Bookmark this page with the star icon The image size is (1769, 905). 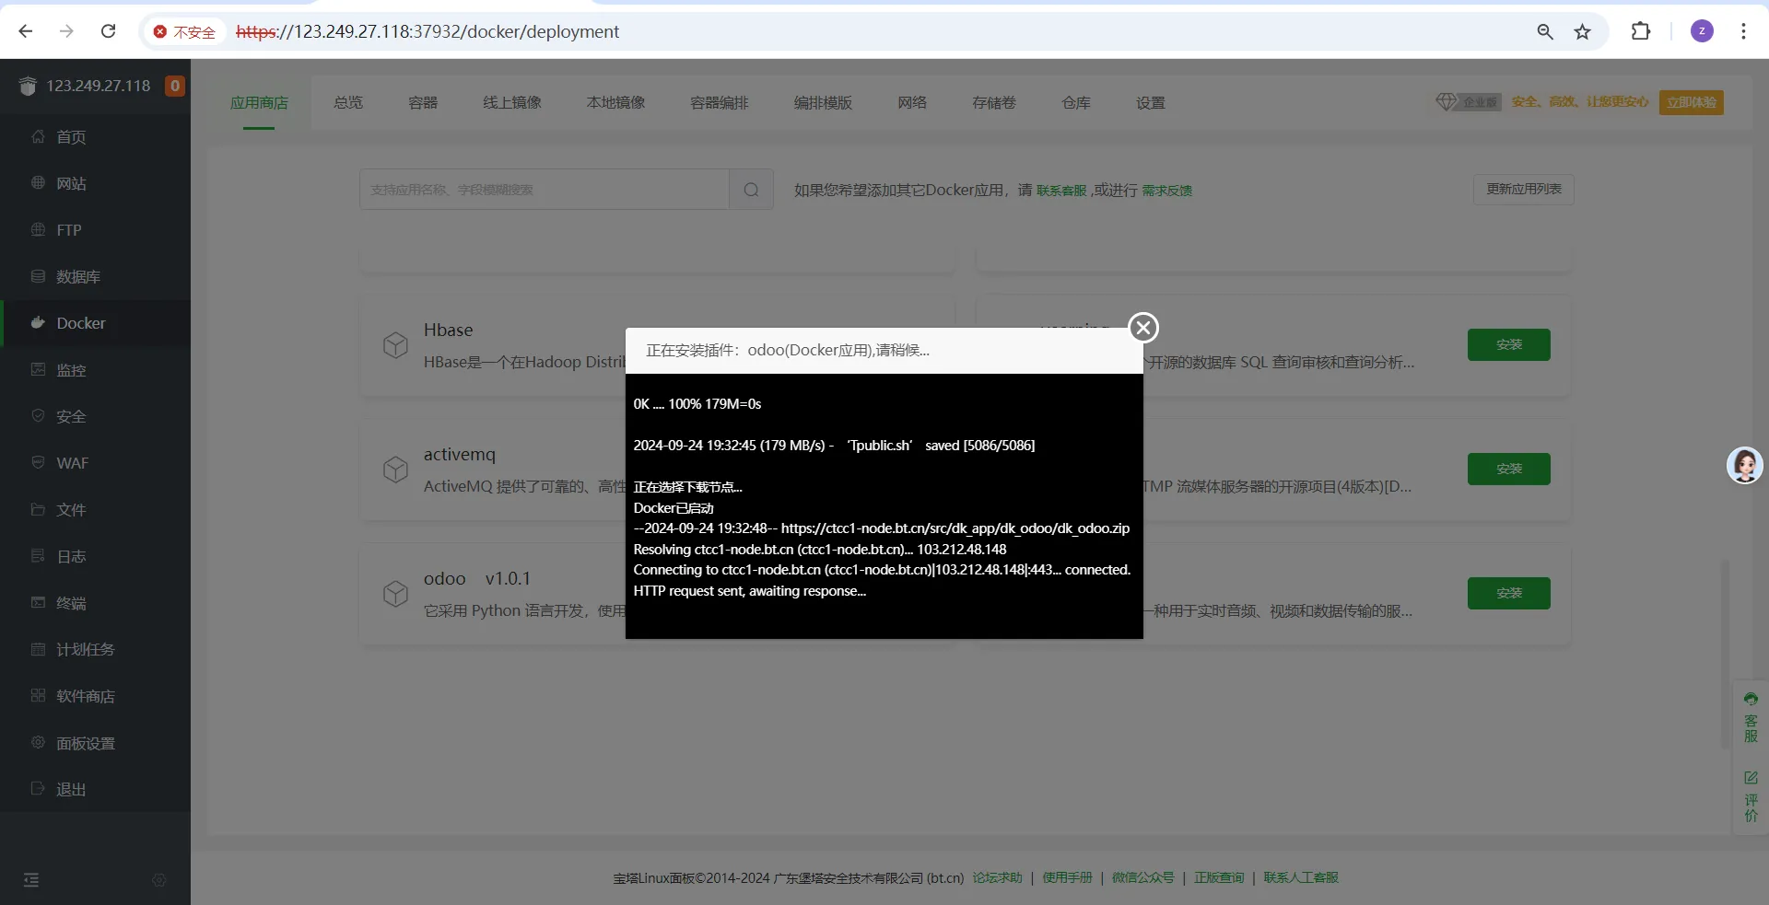tap(1583, 32)
